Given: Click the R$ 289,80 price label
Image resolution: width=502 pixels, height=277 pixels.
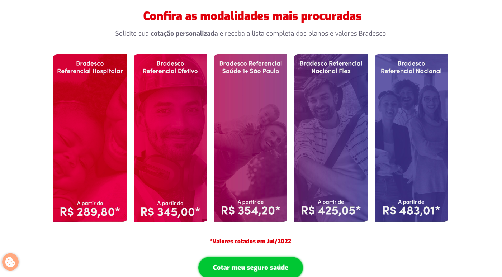Looking at the screenshot, I should pos(90,211).
